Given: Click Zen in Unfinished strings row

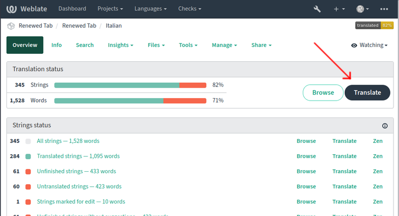Looking at the screenshot, I should coord(378,171).
